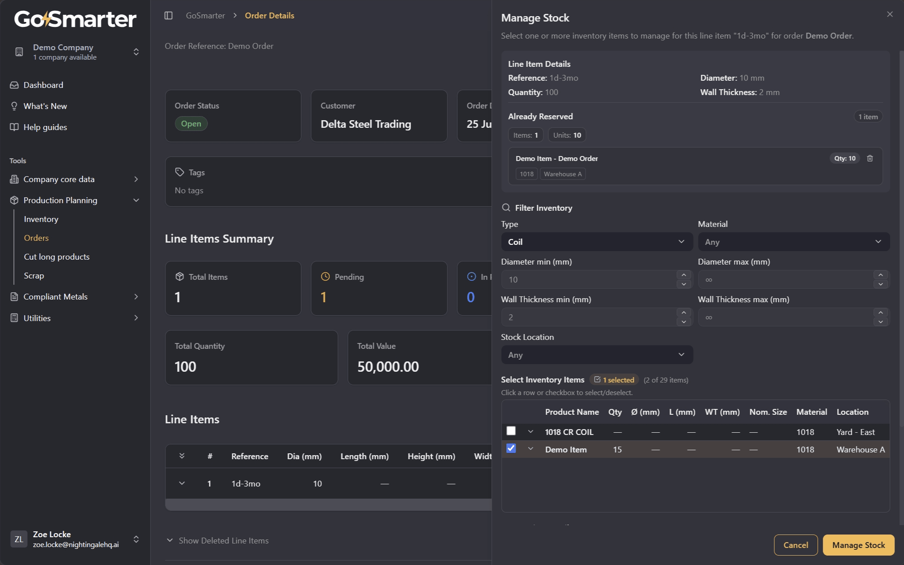This screenshot has height=565, width=904.
Task: Collapse the Production Planning menu
Action: coord(136,200)
